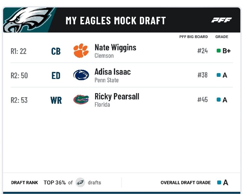Open Ricky Pearsall's player entry
243x194 pixels.
click(x=117, y=96)
